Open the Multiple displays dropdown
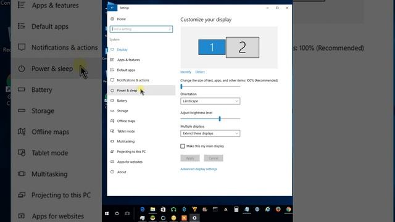Image resolution: width=395 pixels, height=222 pixels. coord(210,133)
